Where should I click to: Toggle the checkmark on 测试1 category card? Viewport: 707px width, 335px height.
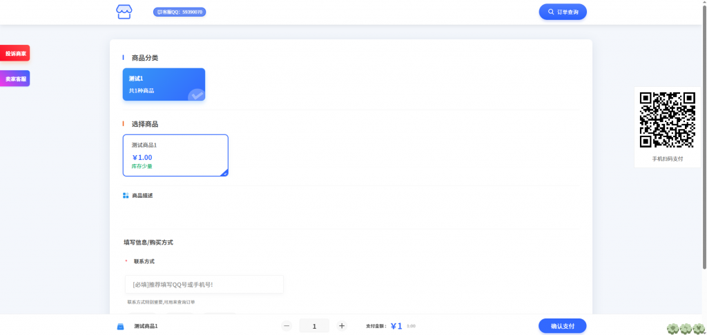[x=197, y=94]
